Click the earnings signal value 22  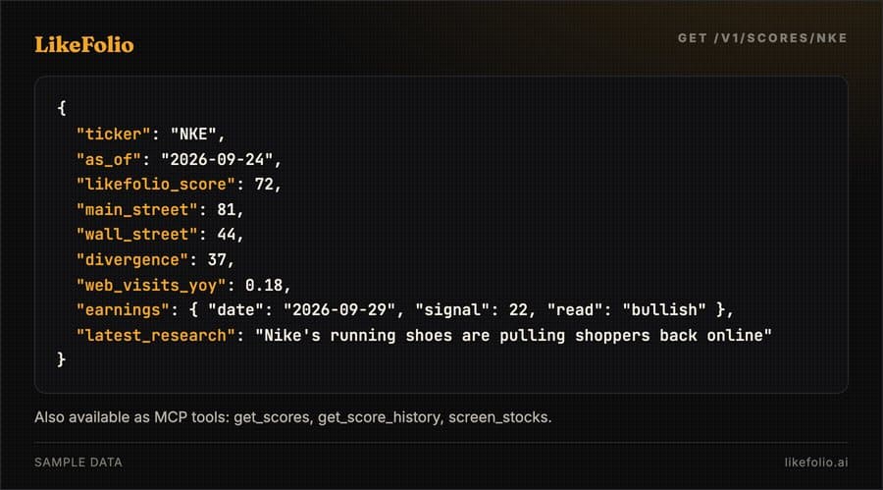[518, 310]
